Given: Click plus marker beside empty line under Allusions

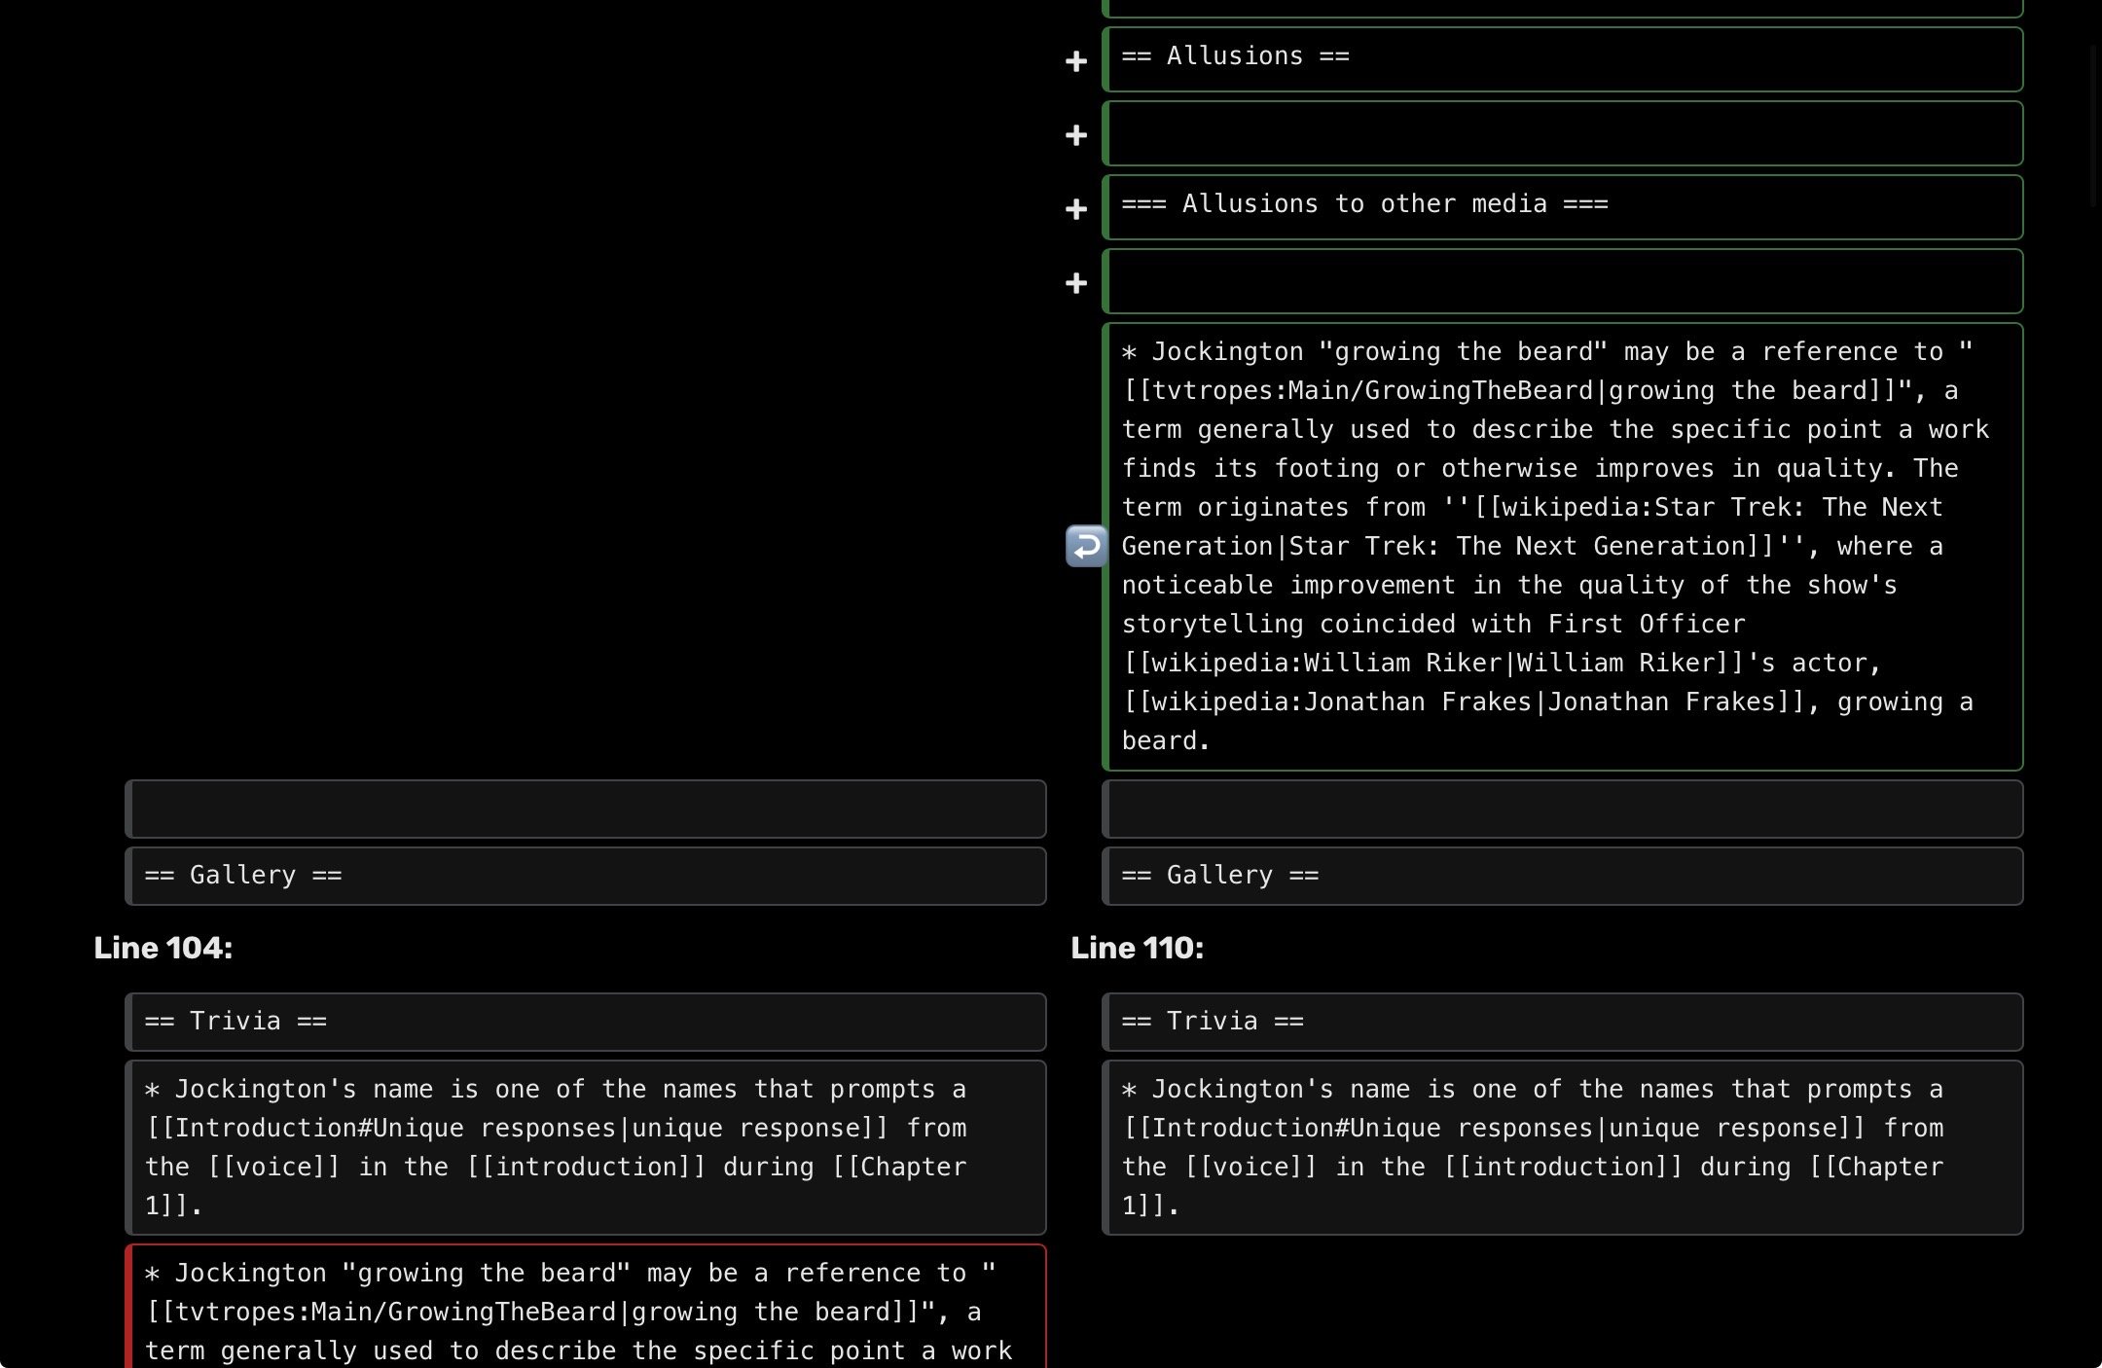Looking at the screenshot, I should pyautogui.click(x=1075, y=135).
